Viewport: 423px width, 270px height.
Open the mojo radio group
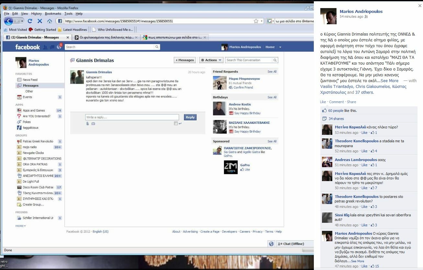click(x=30, y=147)
